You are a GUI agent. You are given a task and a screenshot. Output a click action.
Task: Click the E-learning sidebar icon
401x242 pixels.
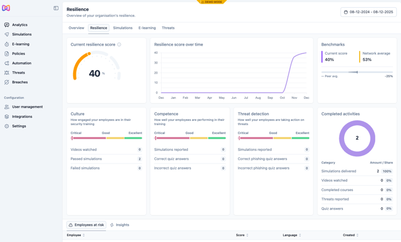[x=7, y=44]
